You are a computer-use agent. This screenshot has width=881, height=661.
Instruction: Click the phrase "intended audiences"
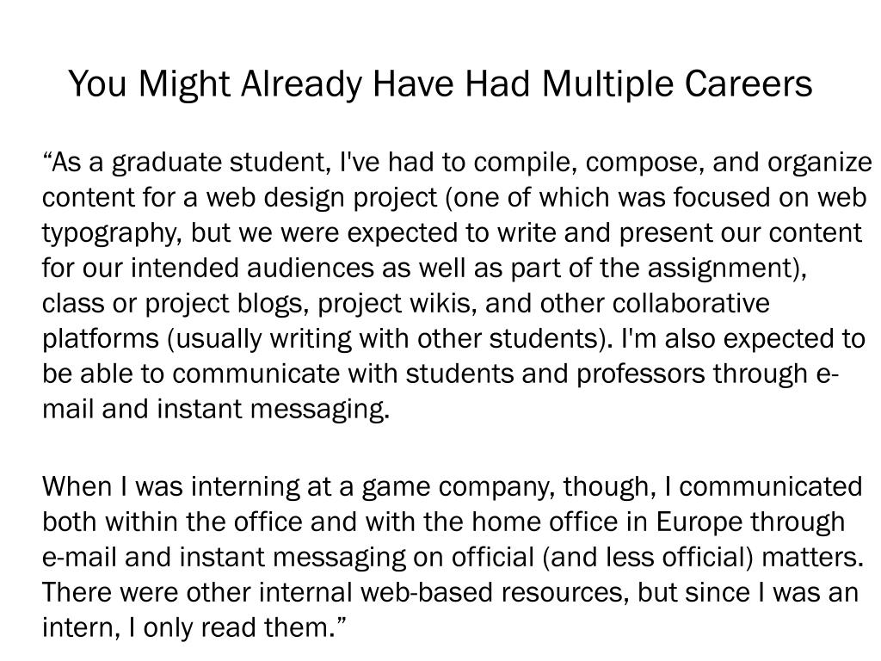click(252, 269)
